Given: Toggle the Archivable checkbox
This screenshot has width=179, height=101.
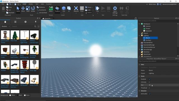Looking at the screenshot, I should [150, 94].
